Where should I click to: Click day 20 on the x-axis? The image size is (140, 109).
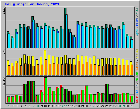(86, 106)
